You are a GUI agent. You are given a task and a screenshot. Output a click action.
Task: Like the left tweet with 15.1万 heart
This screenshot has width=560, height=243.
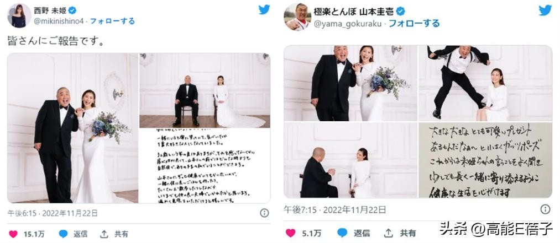13,234
